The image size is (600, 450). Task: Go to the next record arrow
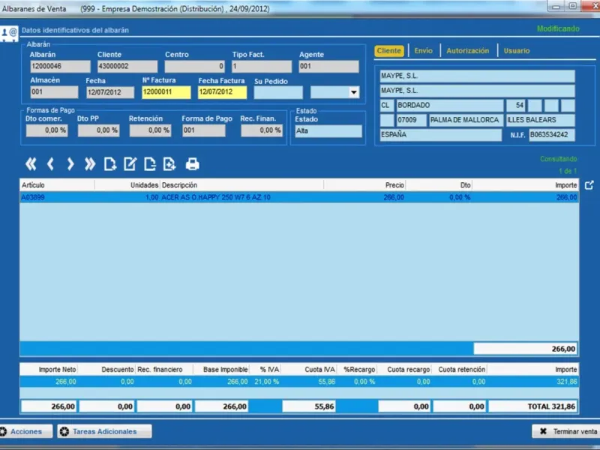pyautogui.click(x=70, y=164)
